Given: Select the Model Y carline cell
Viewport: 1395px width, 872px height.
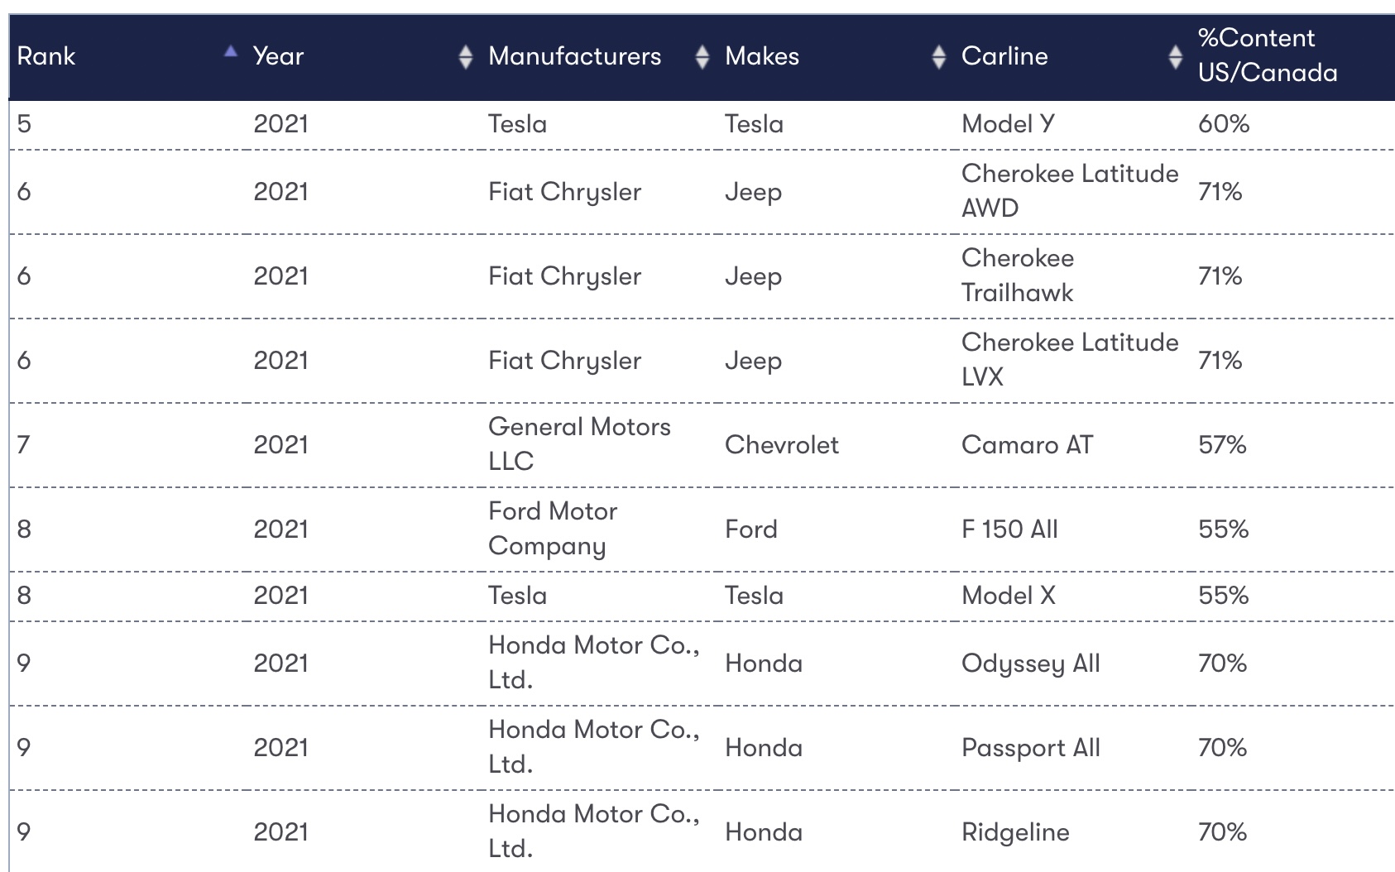Looking at the screenshot, I should tap(1008, 124).
